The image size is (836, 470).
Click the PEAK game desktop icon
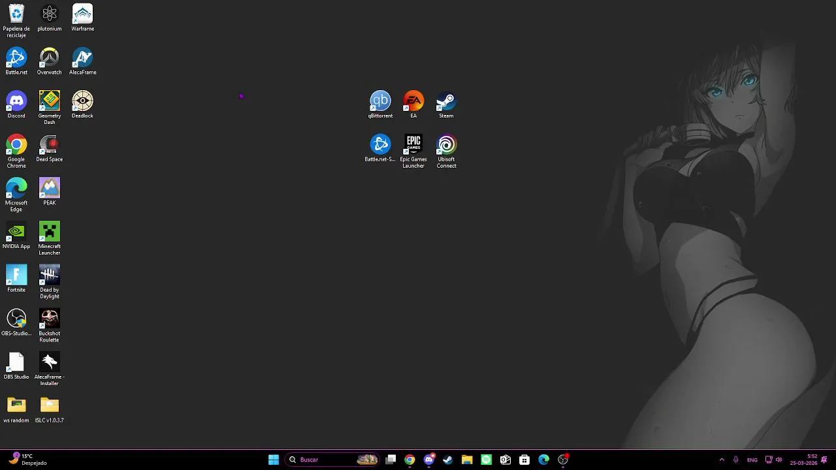click(x=50, y=192)
